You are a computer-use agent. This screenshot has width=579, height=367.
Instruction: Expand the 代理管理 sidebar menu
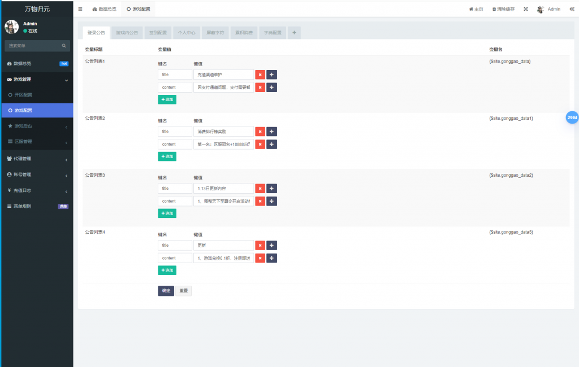[x=37, y=159]
